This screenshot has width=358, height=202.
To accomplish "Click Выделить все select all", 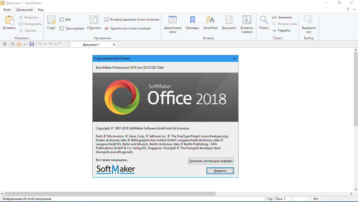I will point(309,25).
